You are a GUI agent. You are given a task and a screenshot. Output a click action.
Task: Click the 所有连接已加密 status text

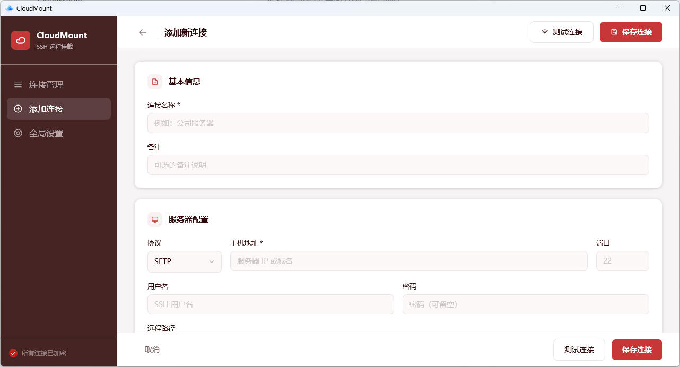(x=44, y=353)
